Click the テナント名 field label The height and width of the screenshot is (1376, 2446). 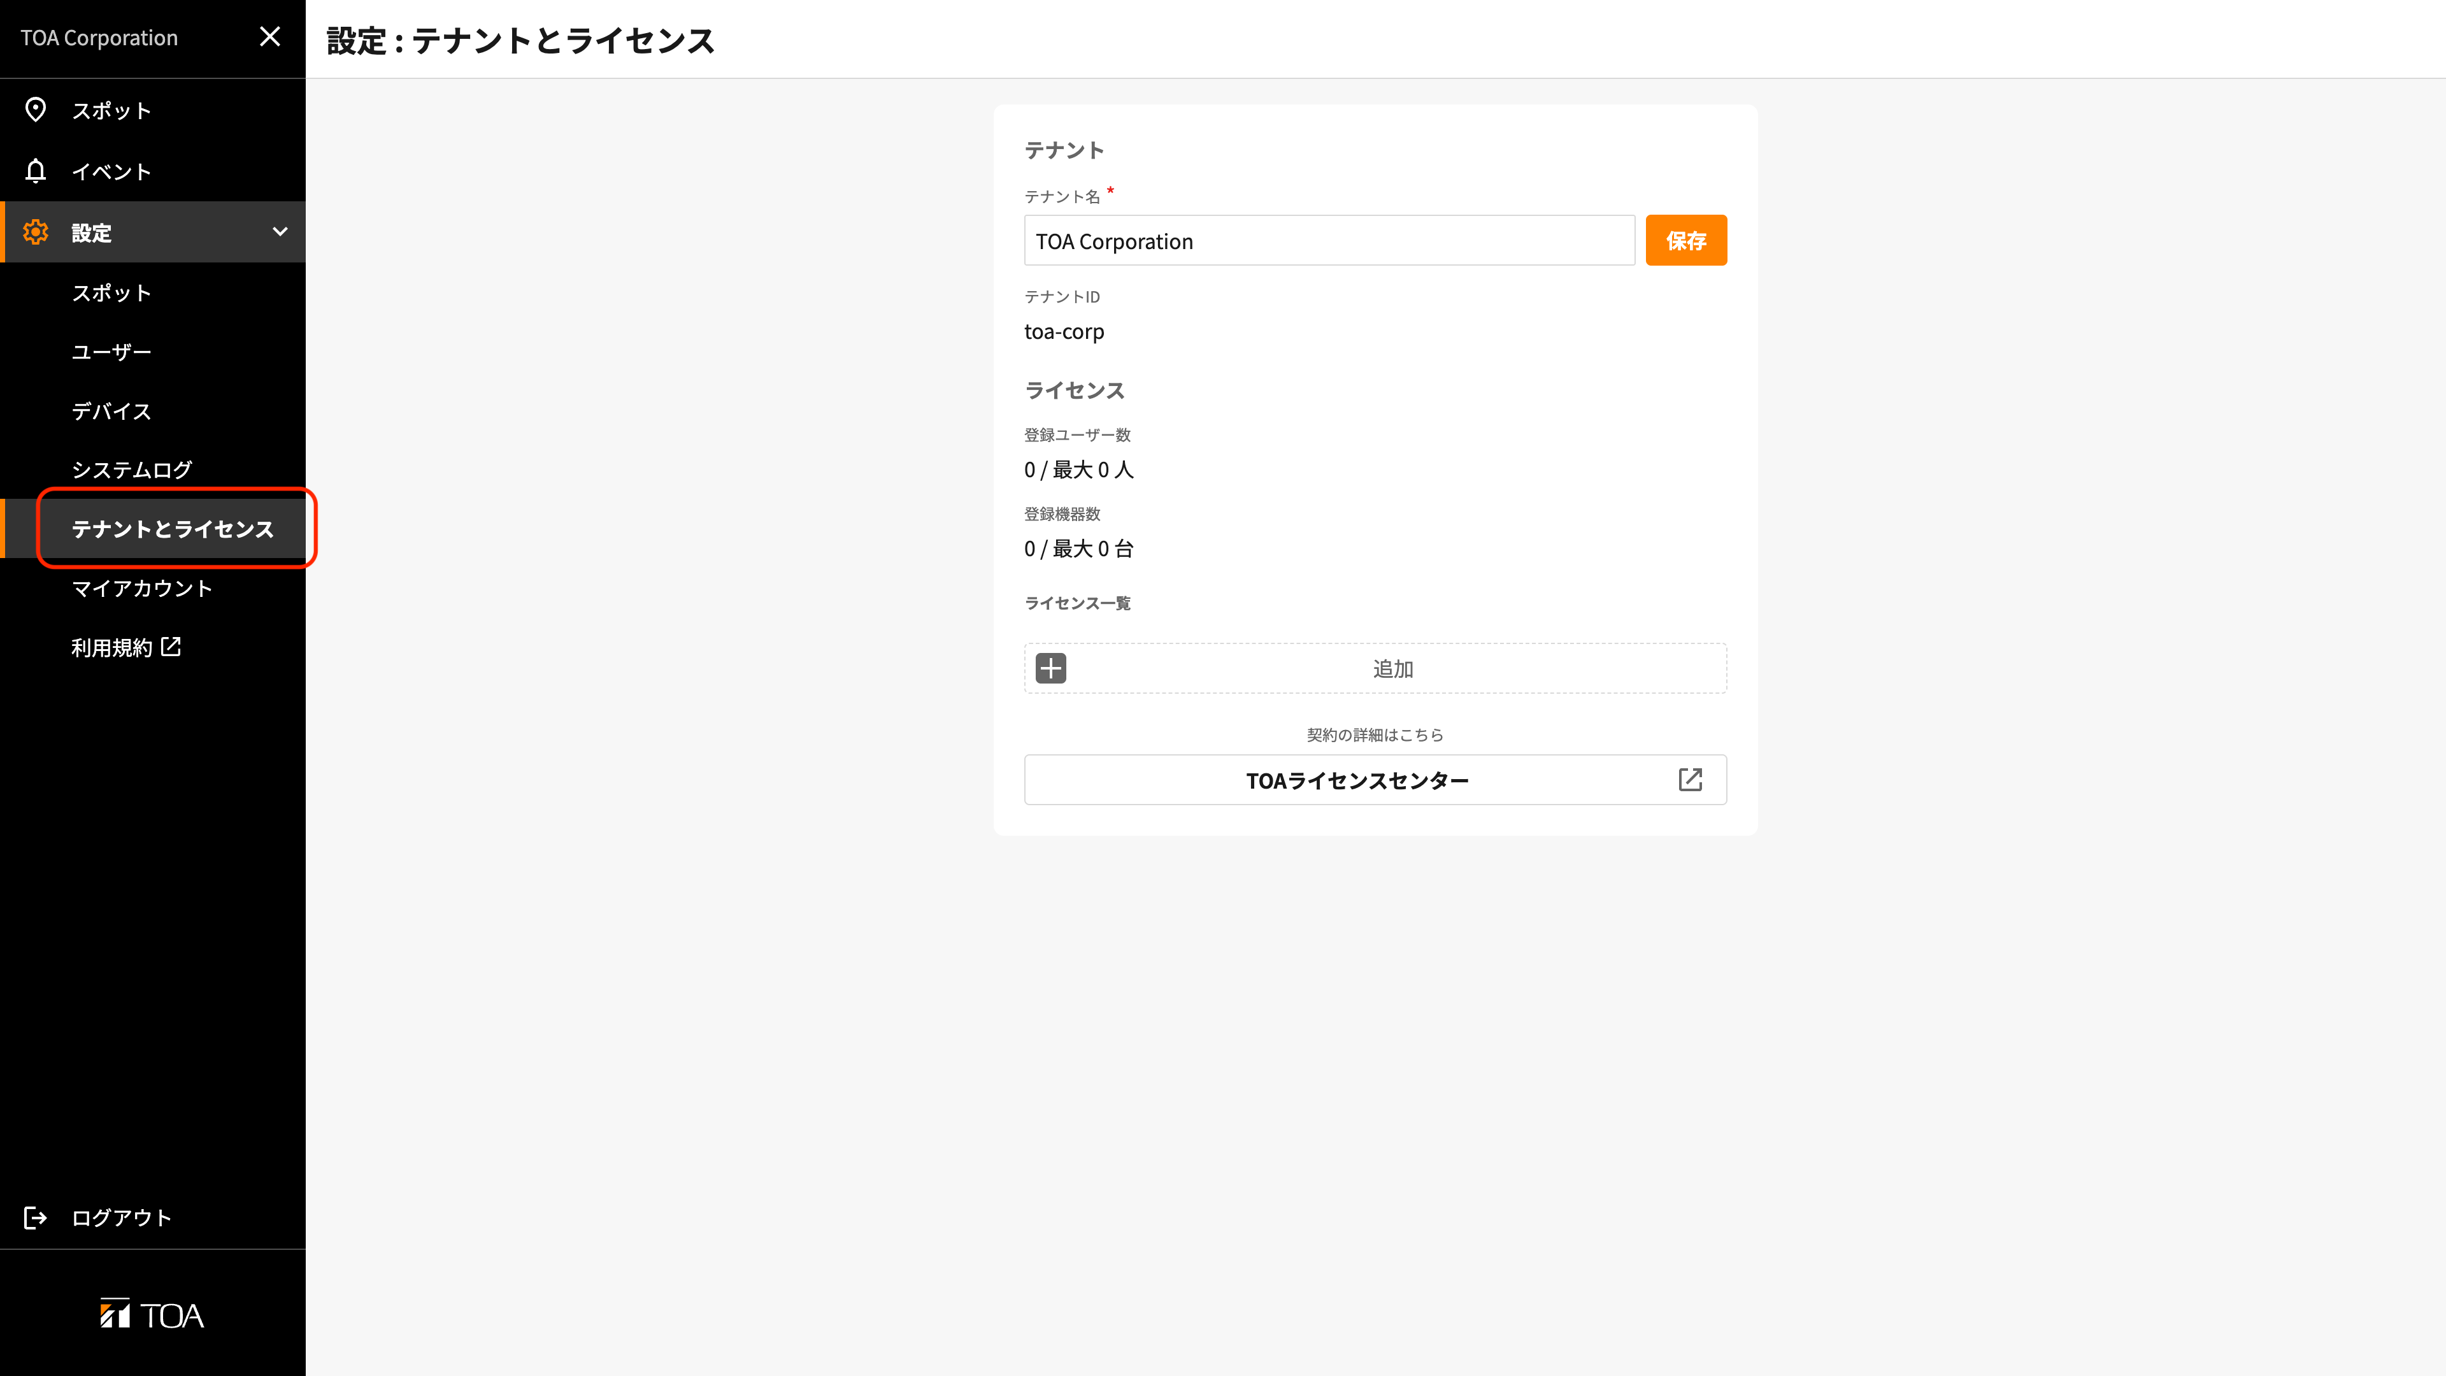(1062, 196)
